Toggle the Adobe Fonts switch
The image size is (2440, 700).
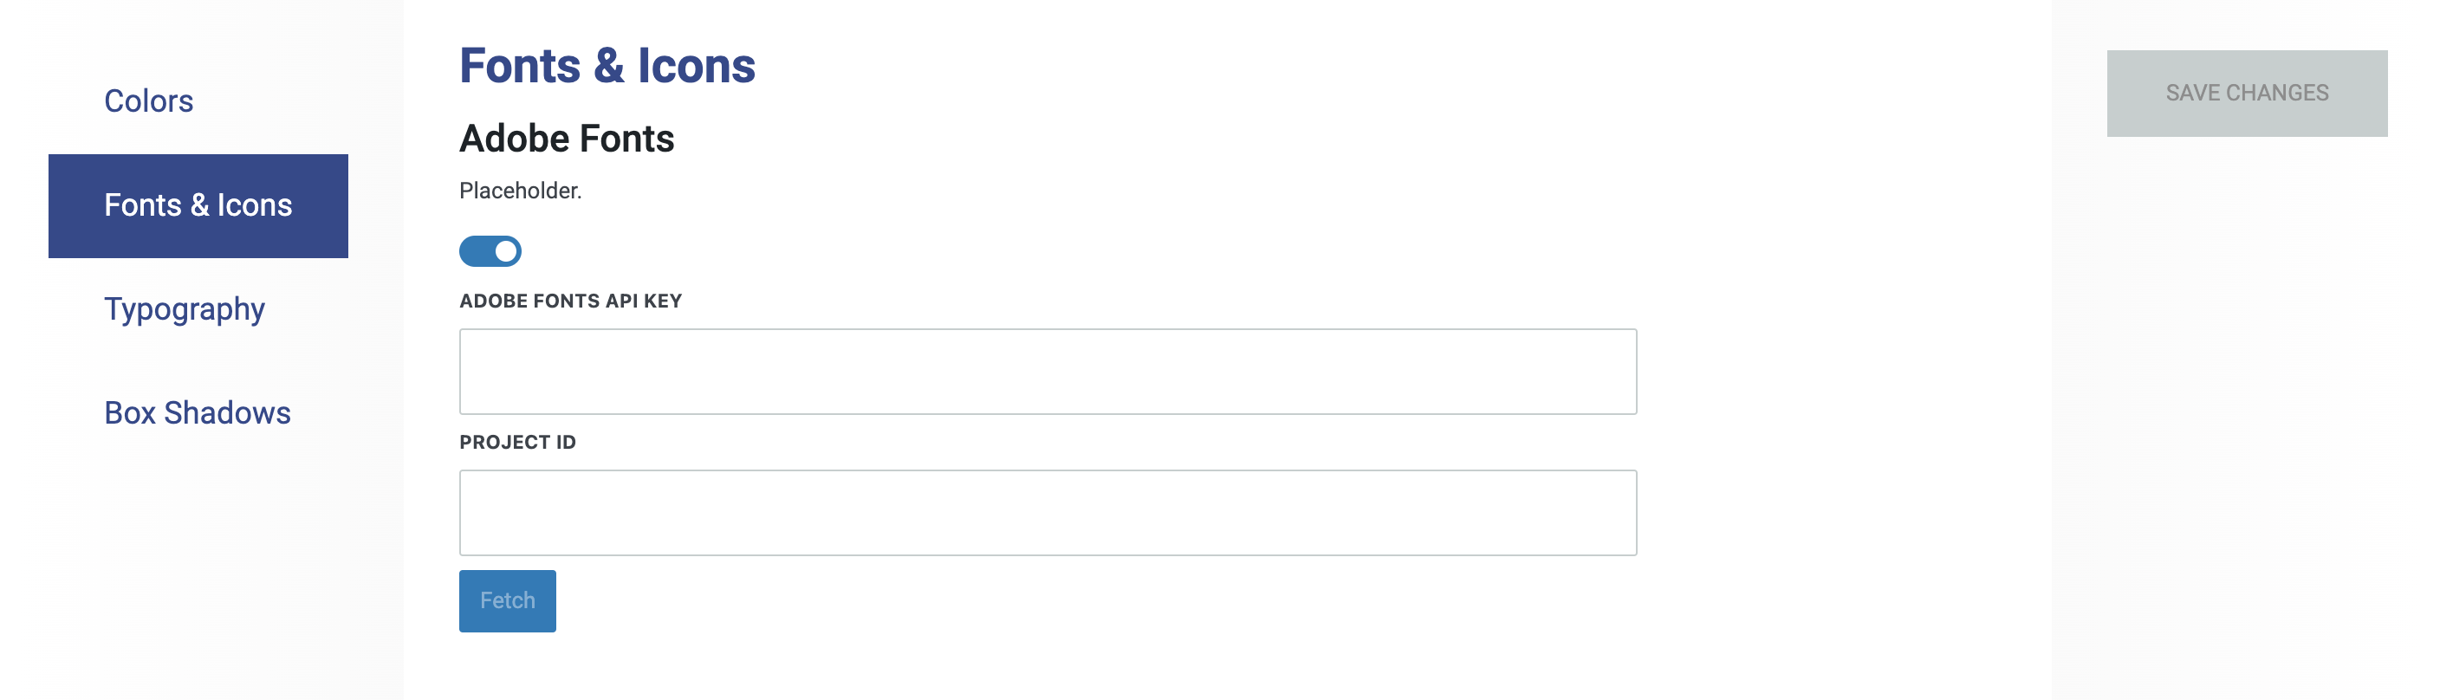click(490, 251)
